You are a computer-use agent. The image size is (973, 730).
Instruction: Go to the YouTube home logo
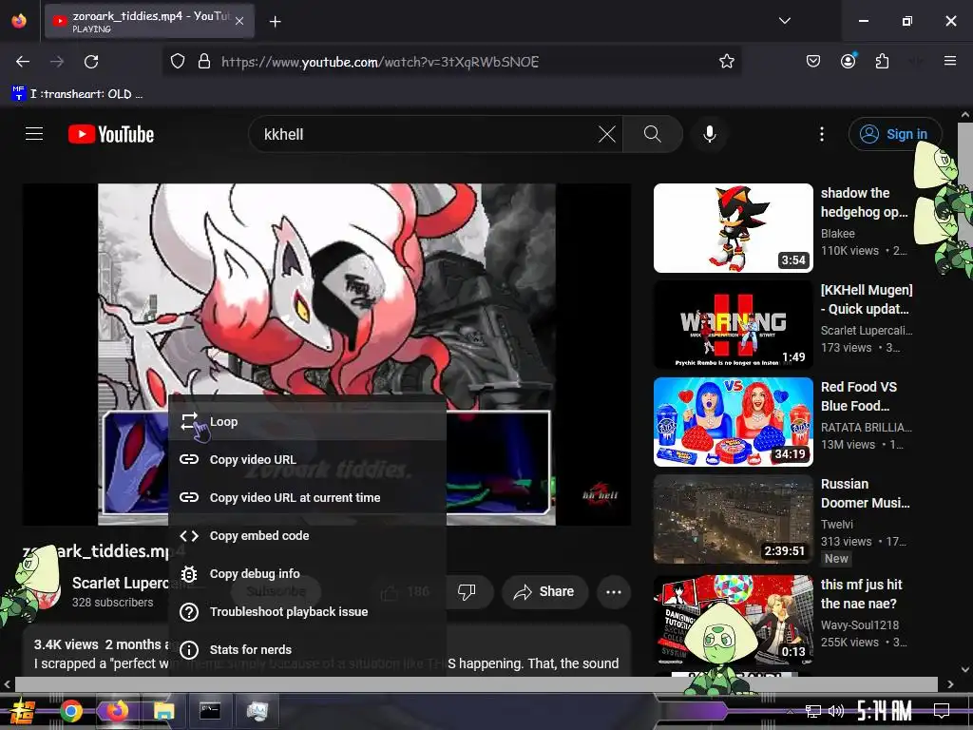111,134
